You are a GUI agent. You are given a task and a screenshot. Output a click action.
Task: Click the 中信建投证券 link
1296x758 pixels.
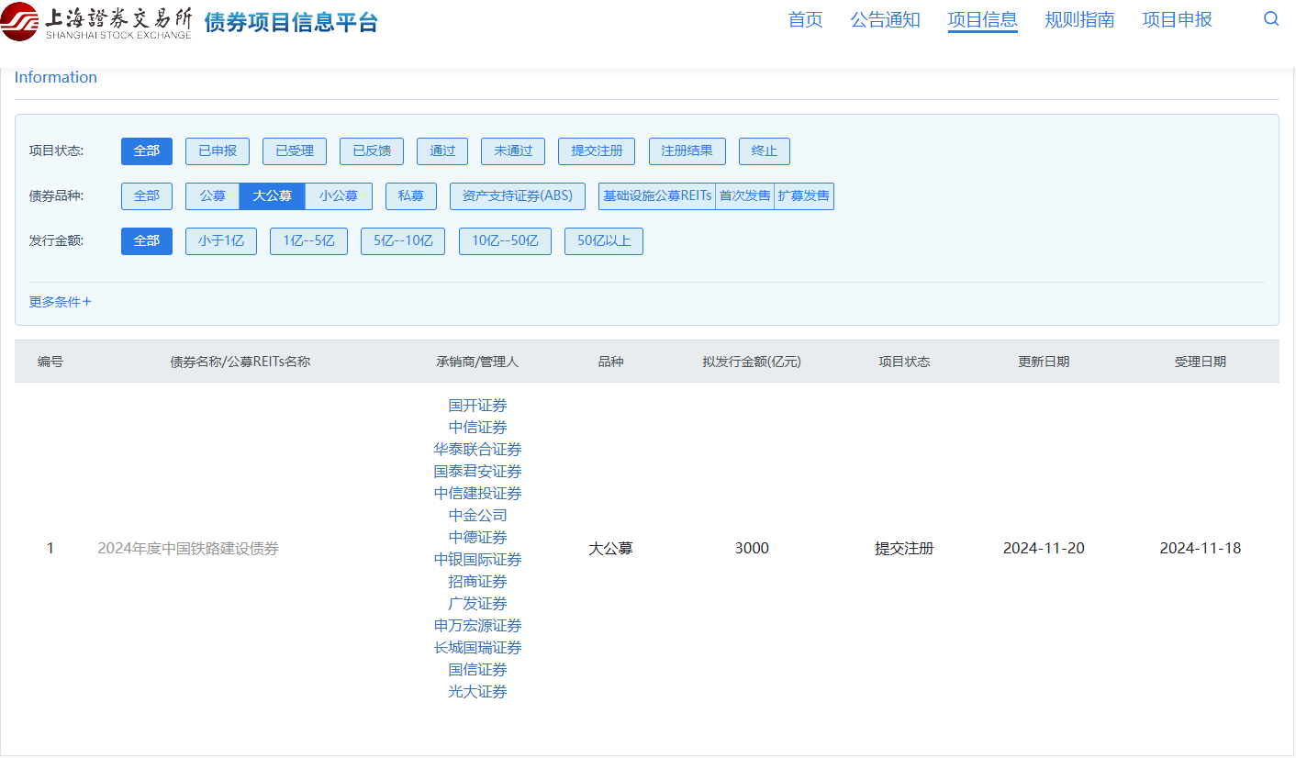(477, 493)
